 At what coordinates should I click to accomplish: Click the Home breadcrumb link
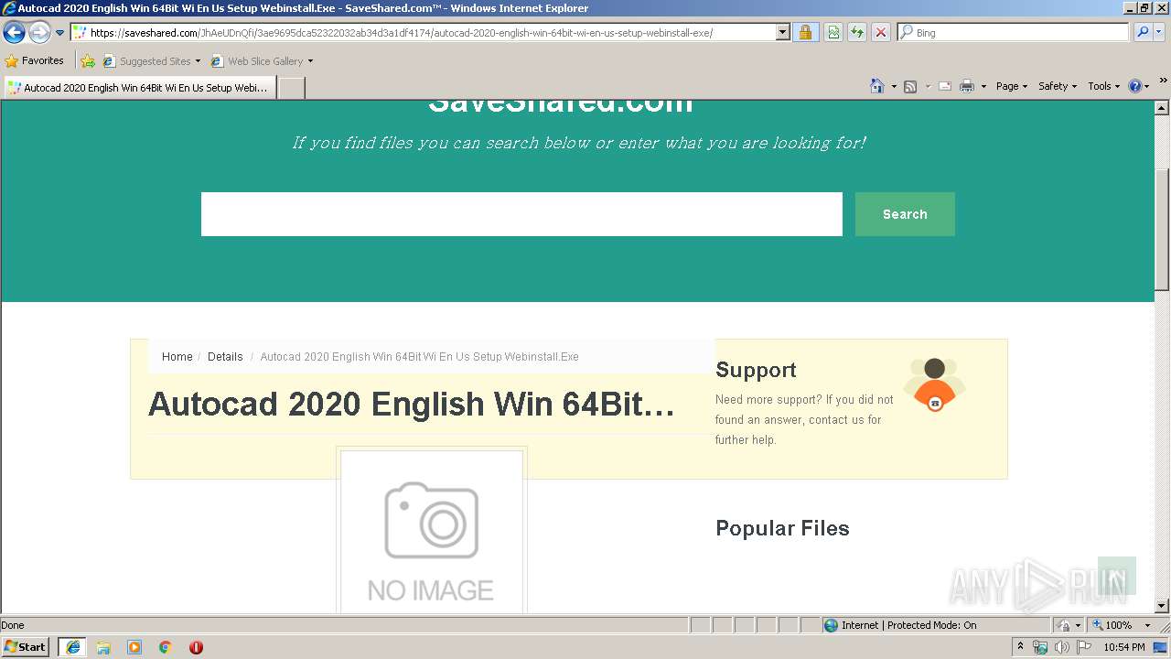tap(177, 357)
